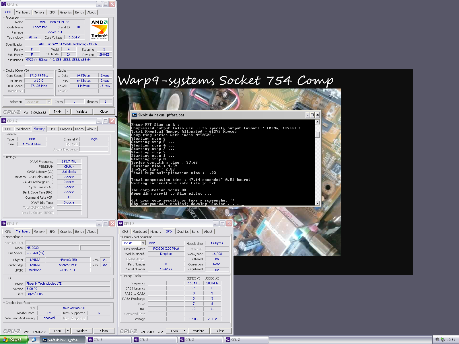459x344 pixels.
Task: Click the memory Size value 1024 MBytes
Action: coord(32,144)
